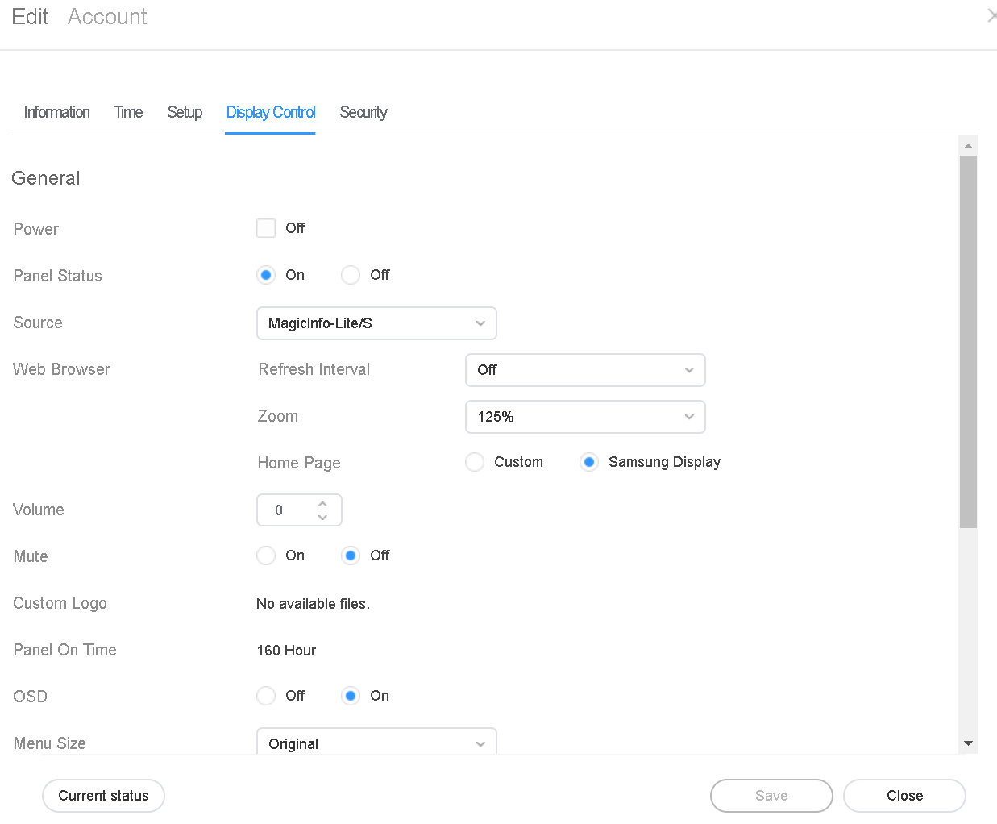997x824 pixels.
Task: Click the scrollbar up arrow
Action: click(969, 146)
